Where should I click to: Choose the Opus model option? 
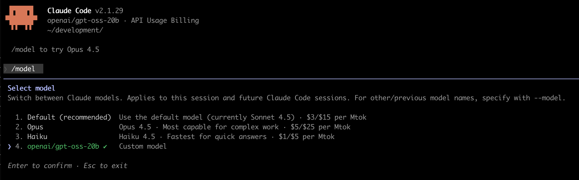click(x=35, y=127)
